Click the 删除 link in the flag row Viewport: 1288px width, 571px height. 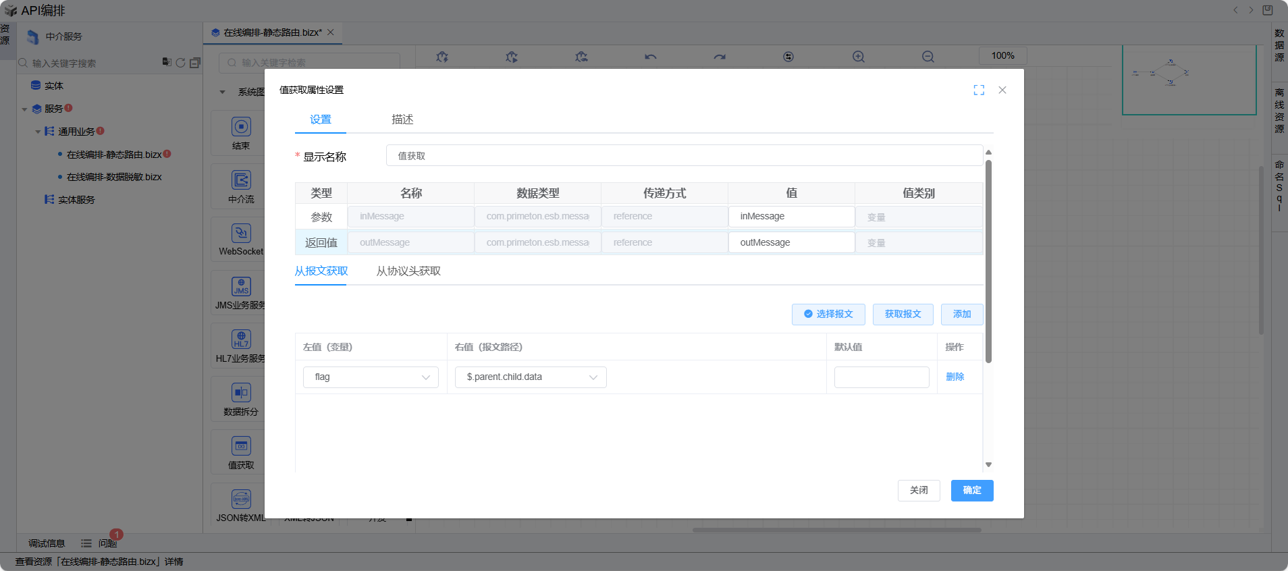coord(955,377)
